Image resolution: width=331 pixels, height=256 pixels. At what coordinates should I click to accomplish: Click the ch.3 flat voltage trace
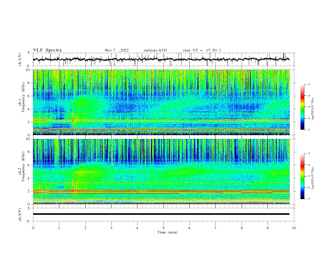tap(161, 214)
